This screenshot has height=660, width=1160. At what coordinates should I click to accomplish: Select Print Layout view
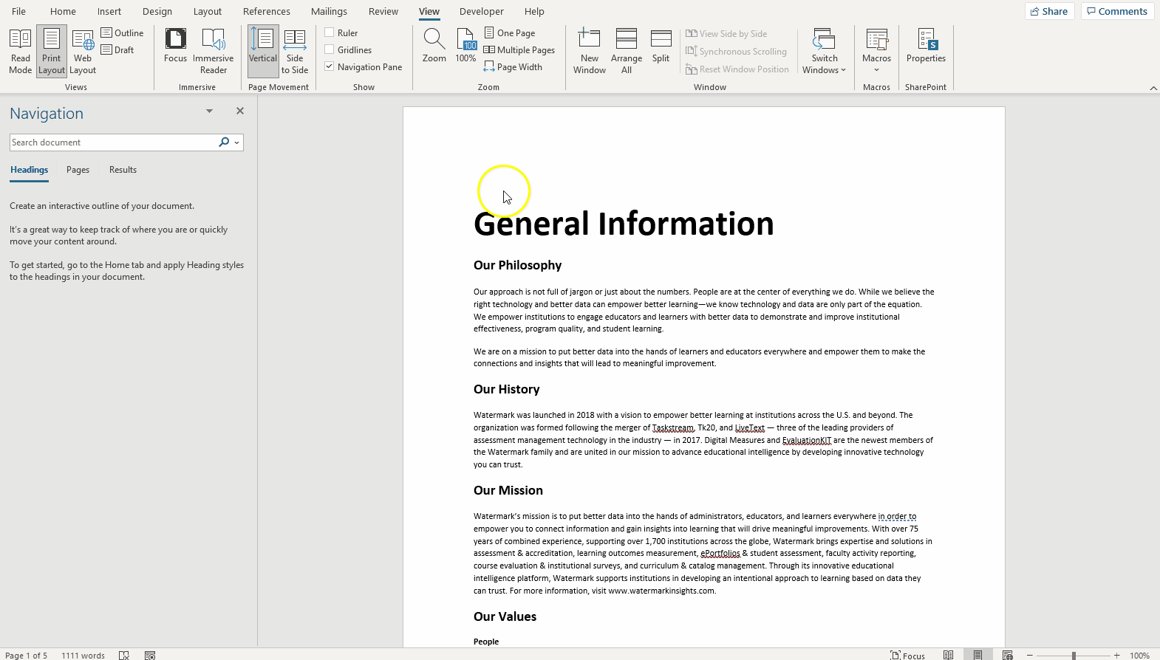pos(52,51)
